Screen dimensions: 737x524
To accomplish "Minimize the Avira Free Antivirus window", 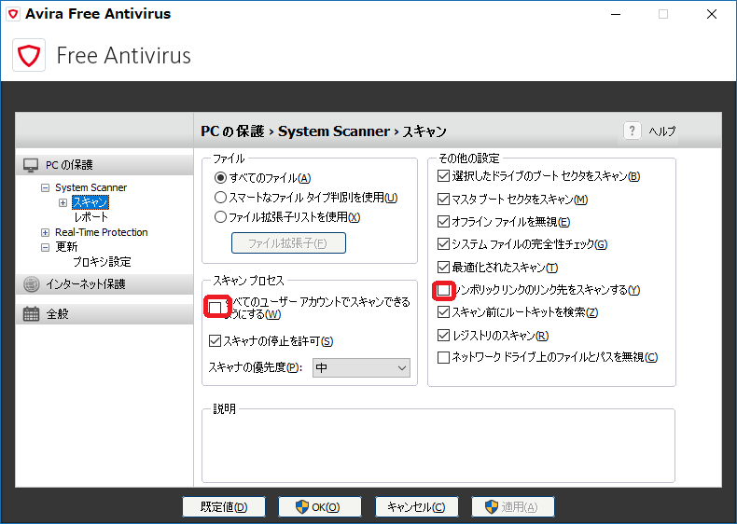I will pos(616,15).
